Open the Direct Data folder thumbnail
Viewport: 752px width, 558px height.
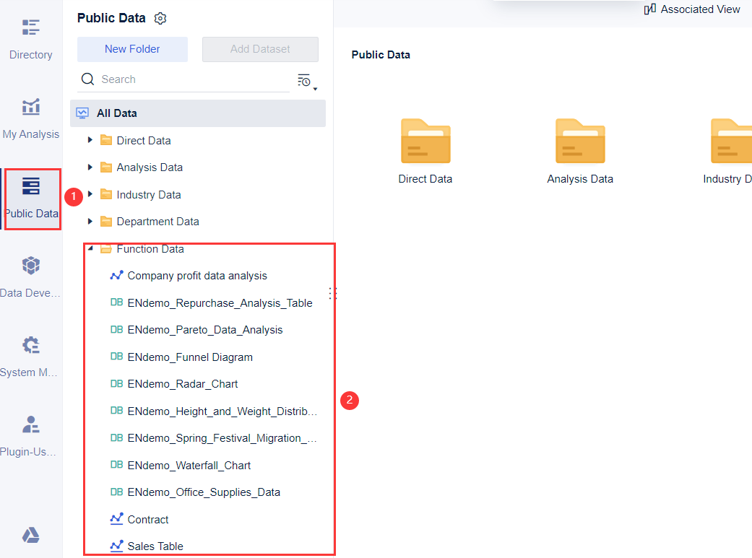point(425,141)
